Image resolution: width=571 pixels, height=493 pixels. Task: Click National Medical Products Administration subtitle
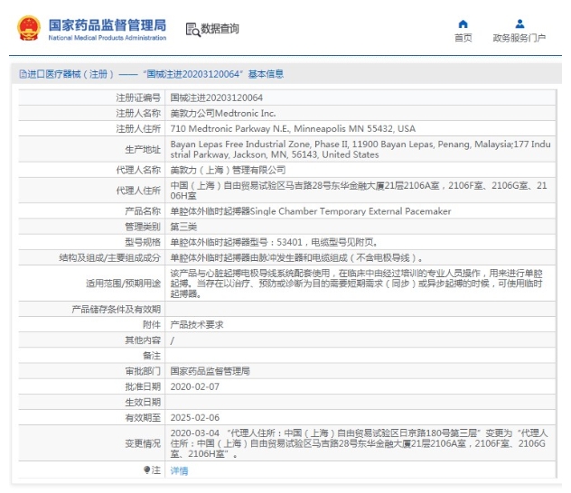[x=107, y=38]
